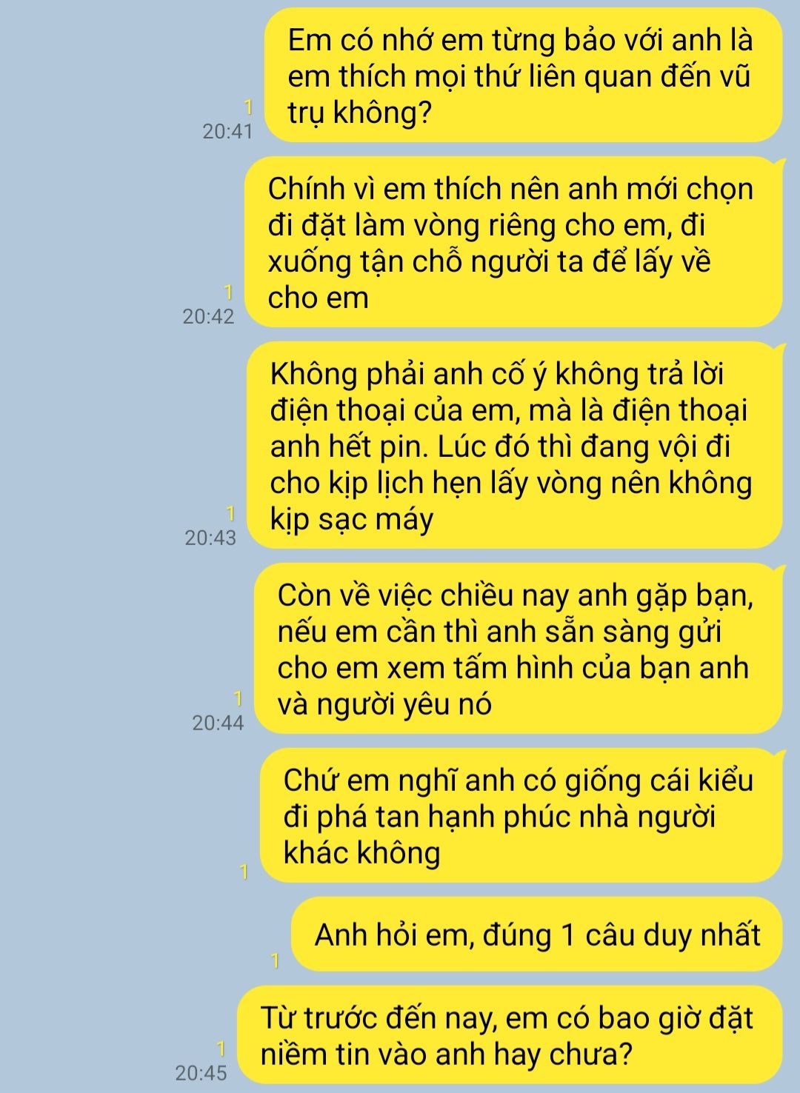Screen dimensions: 800x1093
Task: Click the 20:43 timestamp
Action: (210, 538)
